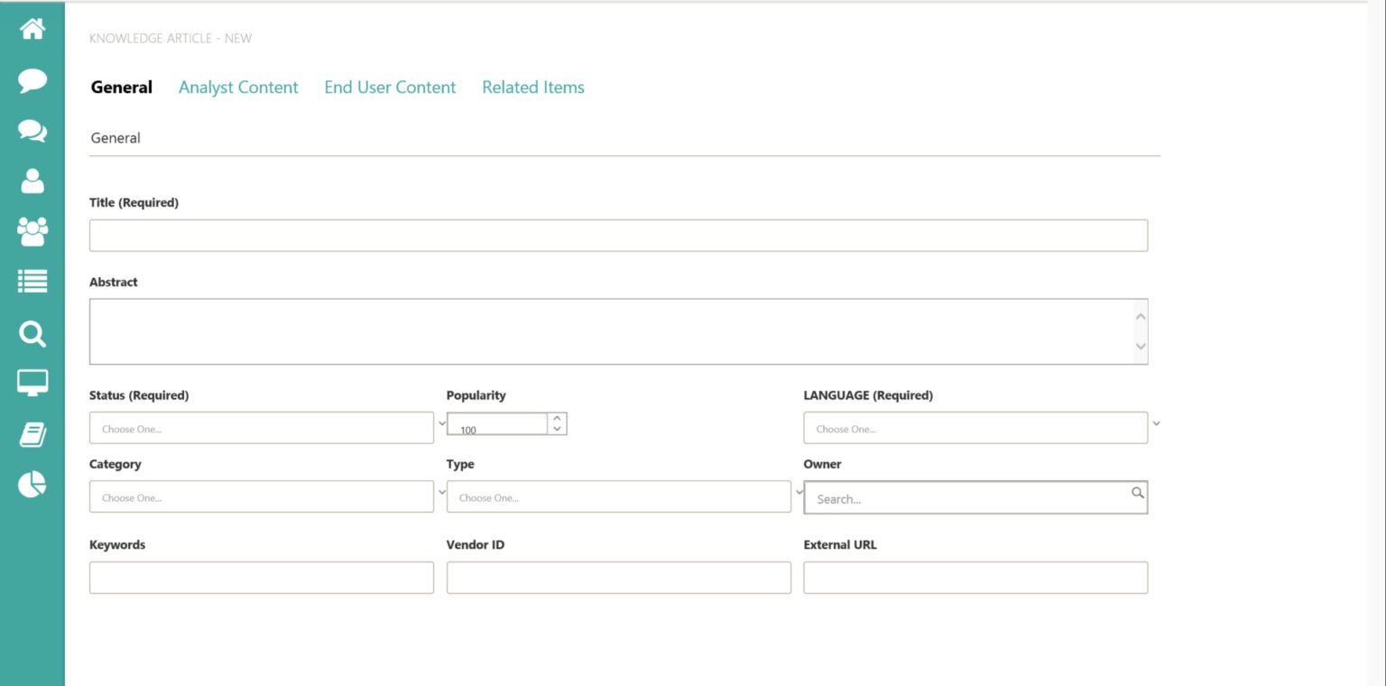Open the Type dropdown
This screenshot has width=1386, height=686.
(797, 492)
